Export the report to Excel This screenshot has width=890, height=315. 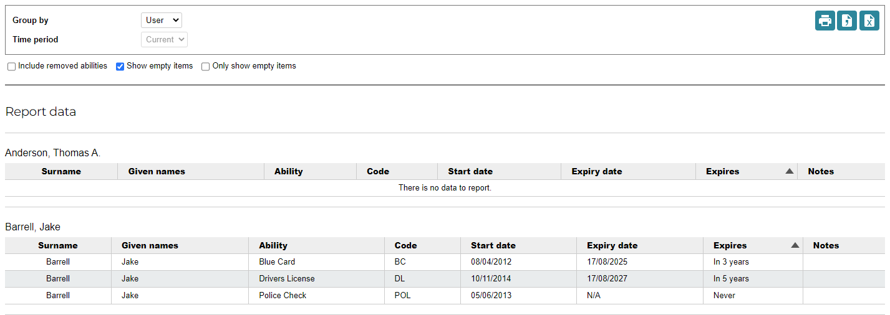click(x=869, y=21)
